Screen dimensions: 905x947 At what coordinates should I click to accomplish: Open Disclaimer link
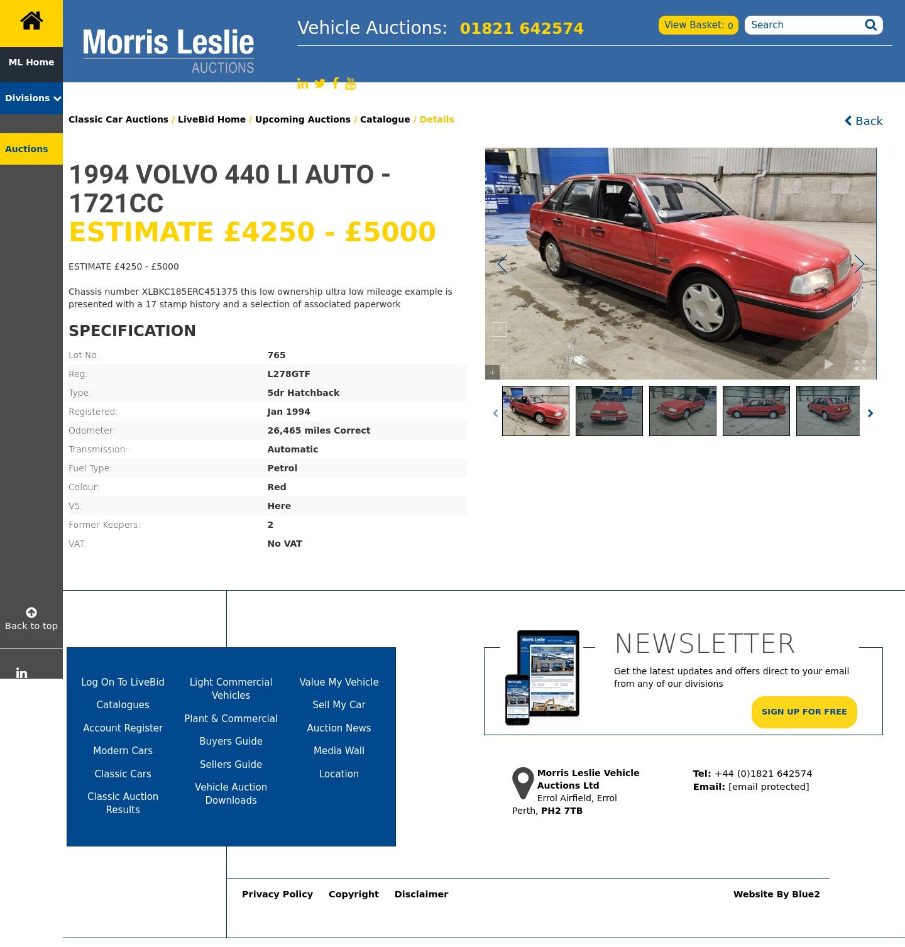coord(422,894)
